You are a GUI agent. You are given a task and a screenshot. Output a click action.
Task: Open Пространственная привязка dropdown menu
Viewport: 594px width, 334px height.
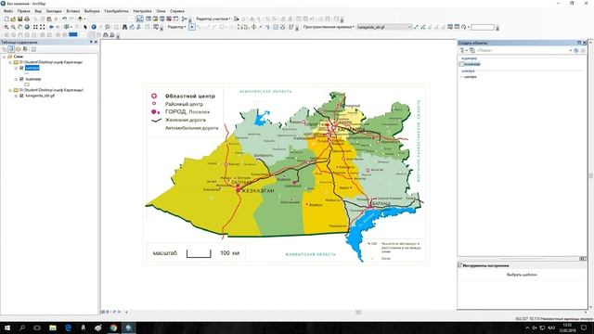[329, 27]
